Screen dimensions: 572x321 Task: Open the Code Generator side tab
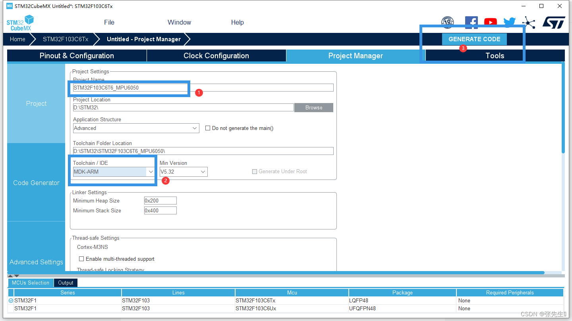tap(36, 183)
